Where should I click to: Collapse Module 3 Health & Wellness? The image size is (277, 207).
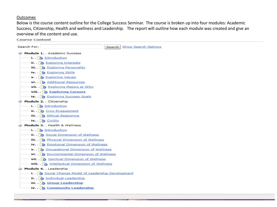click(x=20, y=125)
